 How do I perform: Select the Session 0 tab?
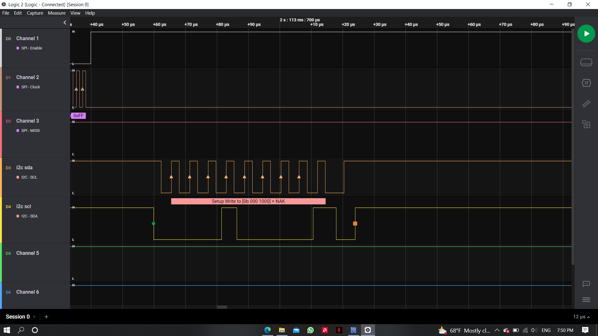(18, 317)
